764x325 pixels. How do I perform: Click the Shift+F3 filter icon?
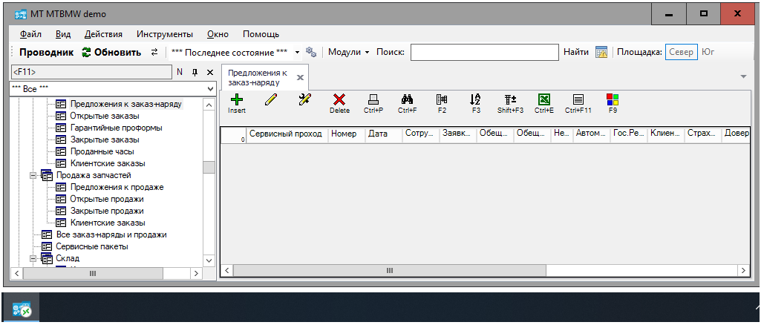pyautogui.click(x=510, y=100)
